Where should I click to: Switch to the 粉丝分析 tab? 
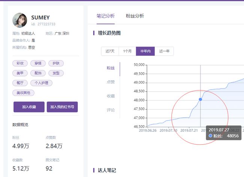(135, 16)
